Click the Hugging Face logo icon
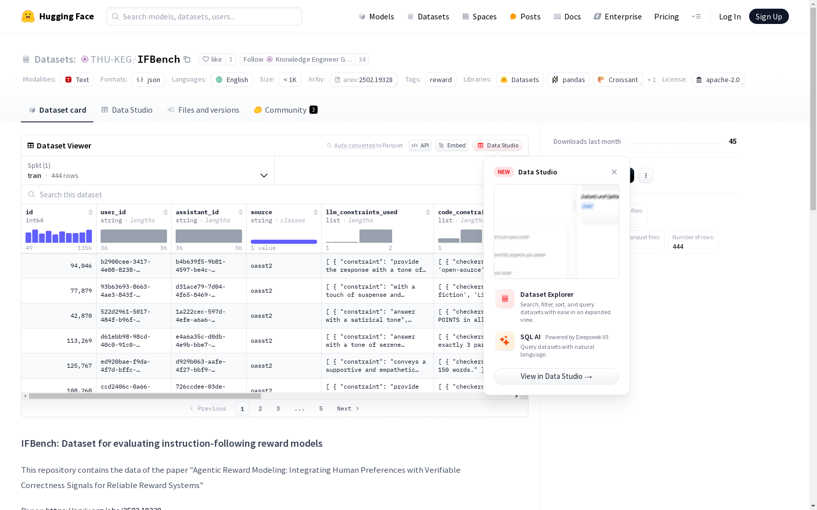 click(x=28, y=16)
